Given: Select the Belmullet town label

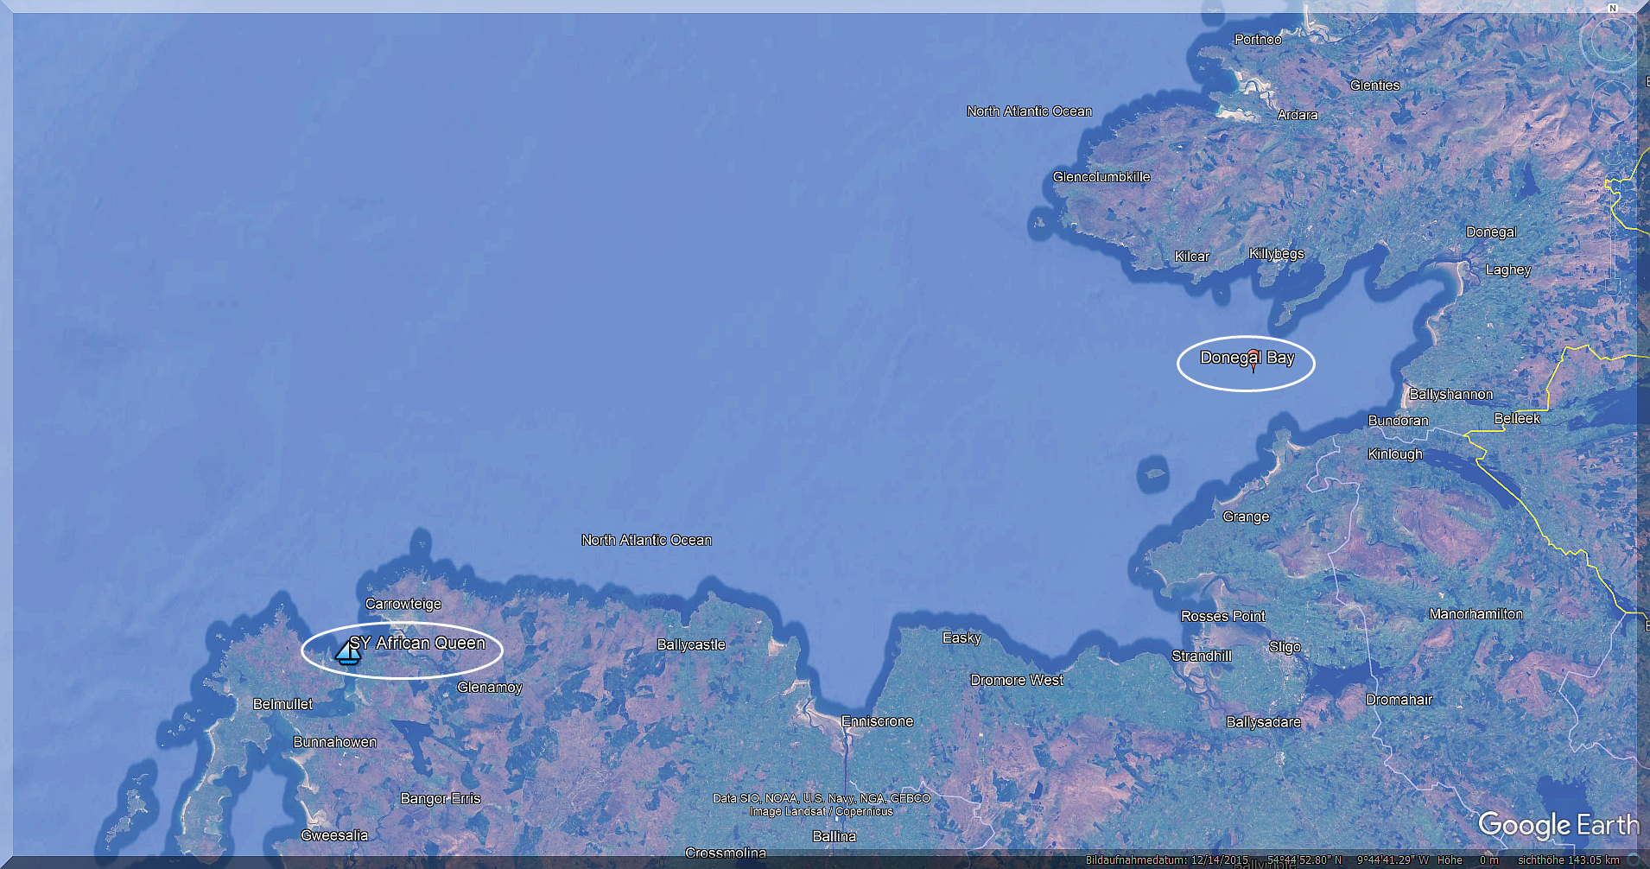Looking at the screenshot, I should pyautogui.click(x=282, y=704).
